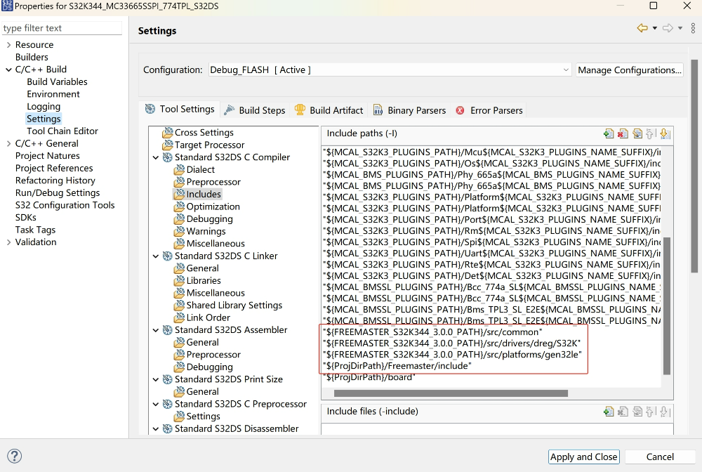Collapse the Standard S32DS C Compiler node

(x=156, y=157)
